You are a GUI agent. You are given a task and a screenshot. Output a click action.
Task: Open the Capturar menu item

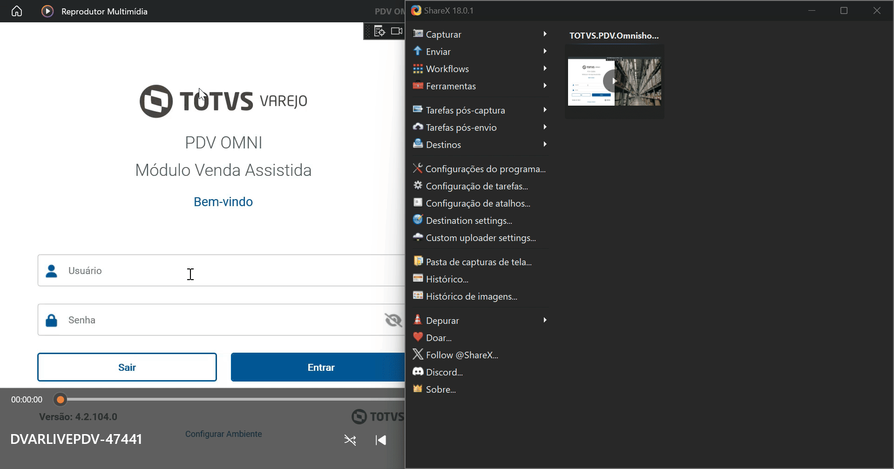pos(480,34)
